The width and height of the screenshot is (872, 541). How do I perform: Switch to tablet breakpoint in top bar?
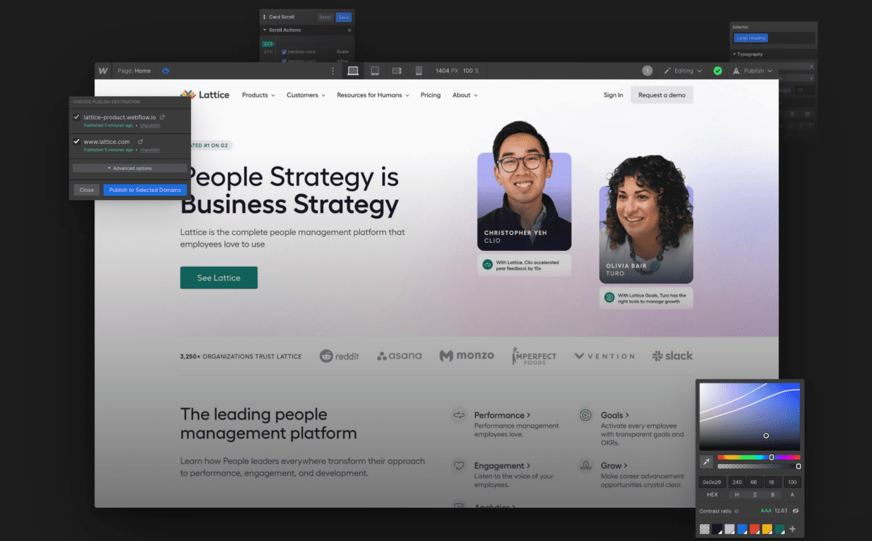[374, 71]
